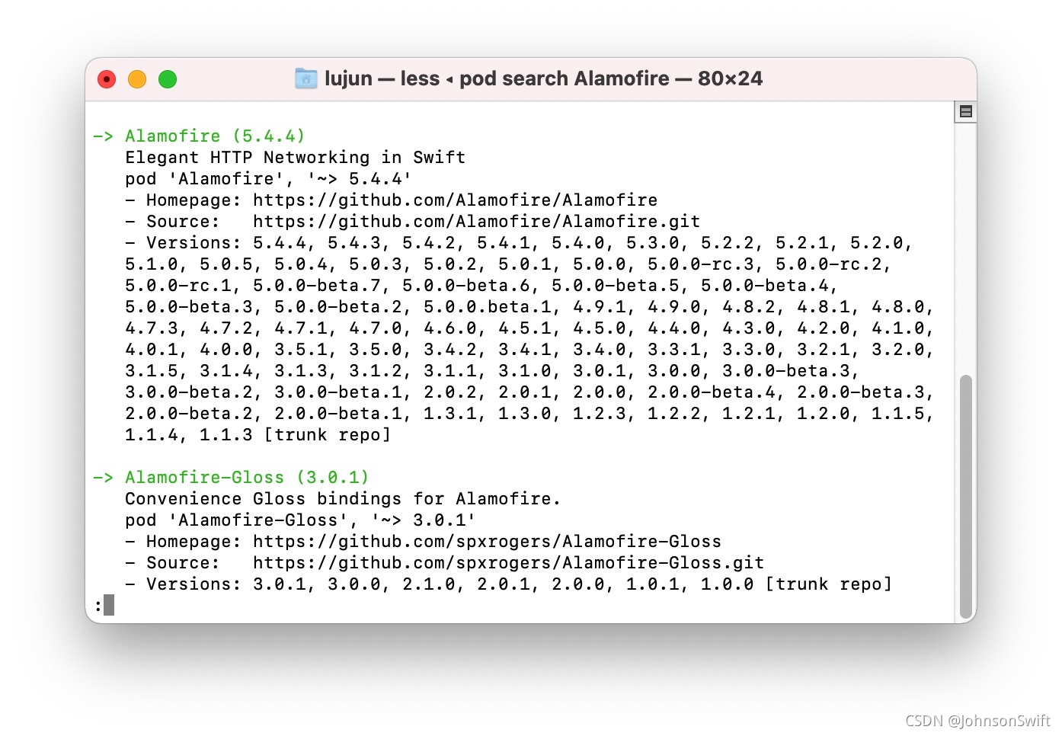Click version 2.1.0 in Alamofire-Gloss versions
This screenshot has height=736, width=1062.
point(428,584)
